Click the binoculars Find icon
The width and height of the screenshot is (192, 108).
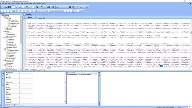click(x=70, y=7)
